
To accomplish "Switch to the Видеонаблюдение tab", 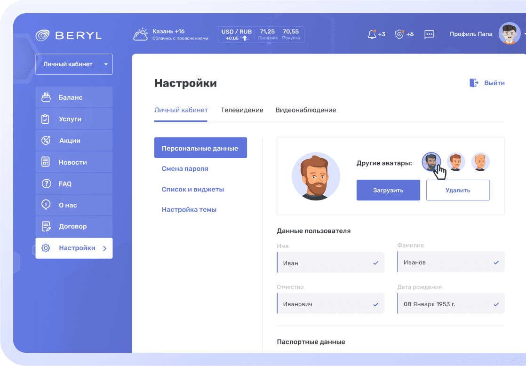I will (x=305, y=110).
